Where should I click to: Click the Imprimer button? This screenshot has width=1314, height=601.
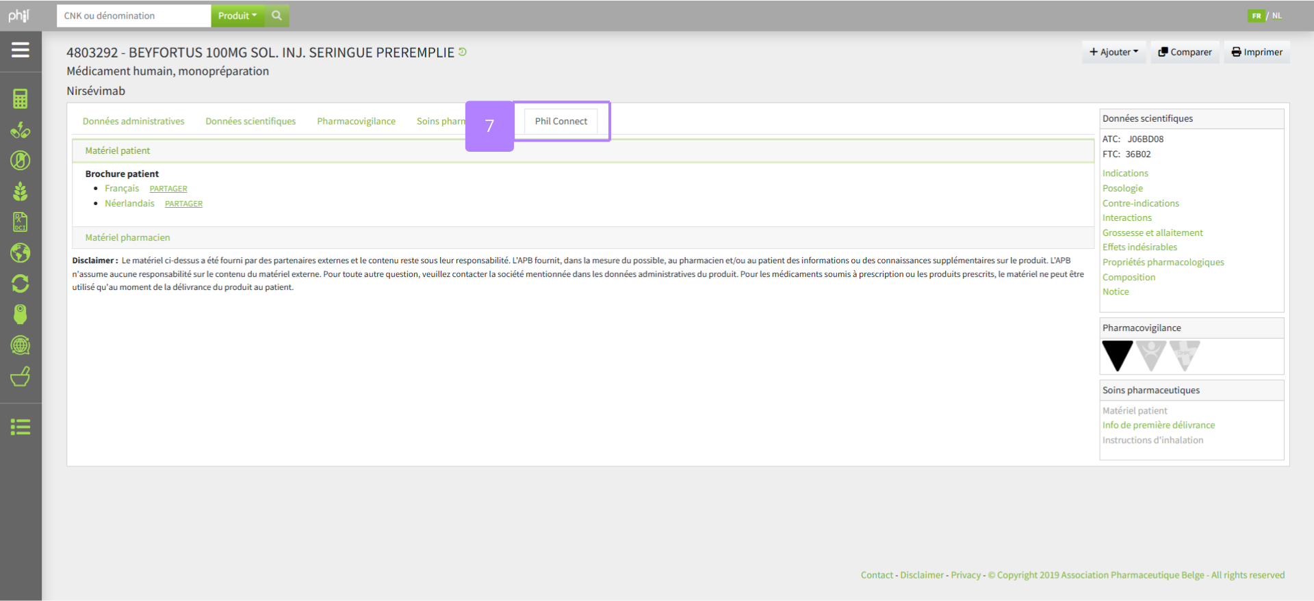(x=1257, y=52)
